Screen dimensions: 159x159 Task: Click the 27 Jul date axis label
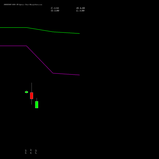click(x=36, y=152)
